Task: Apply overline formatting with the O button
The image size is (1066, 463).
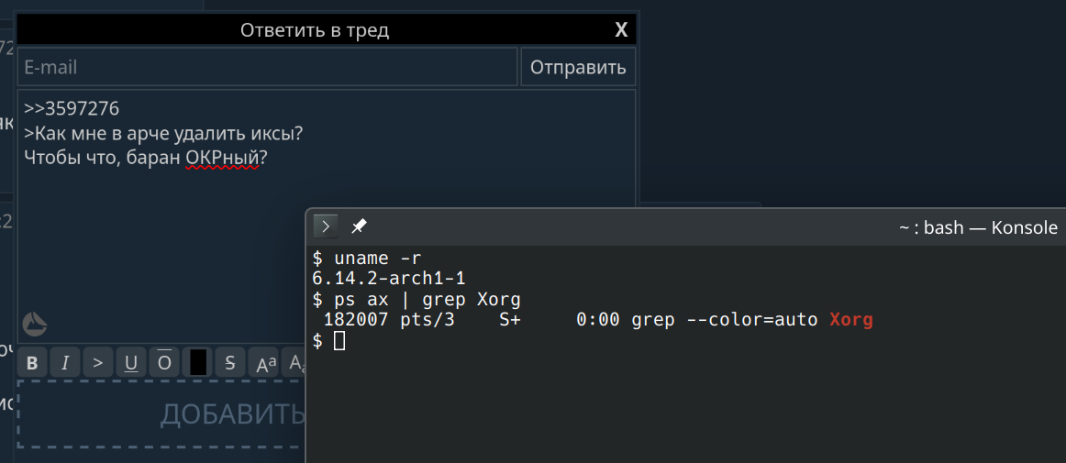Action: (164, 362)
